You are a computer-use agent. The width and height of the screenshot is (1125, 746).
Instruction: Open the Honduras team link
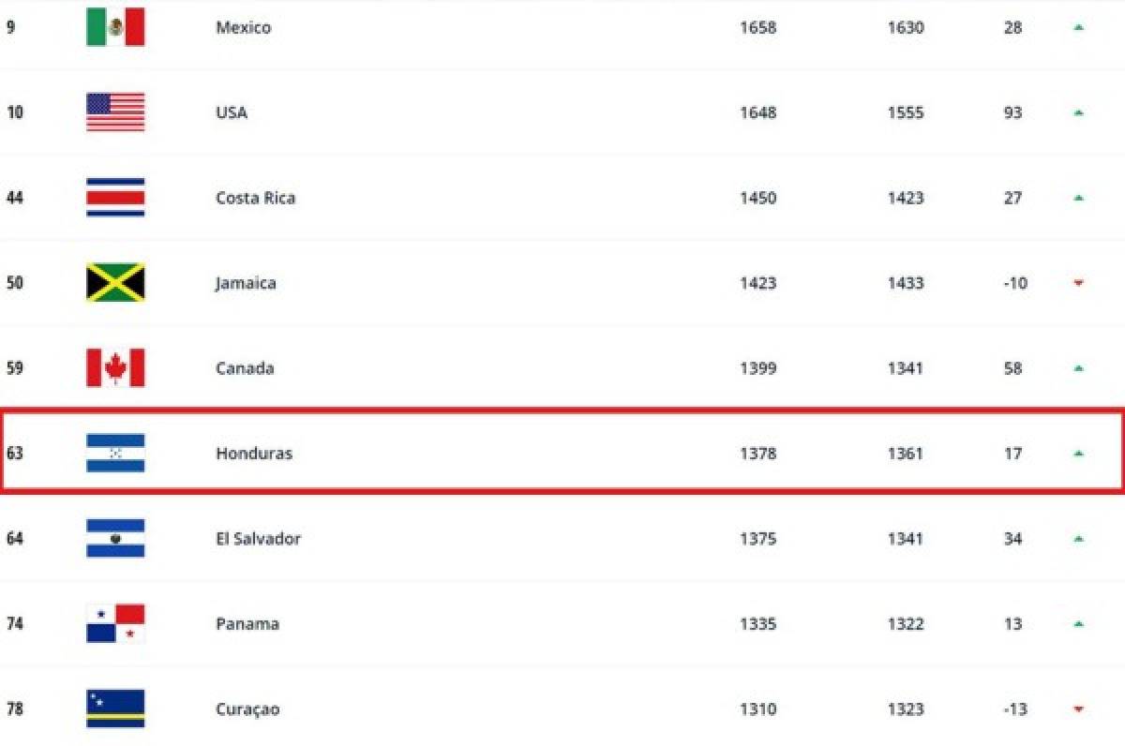(254, 454)
